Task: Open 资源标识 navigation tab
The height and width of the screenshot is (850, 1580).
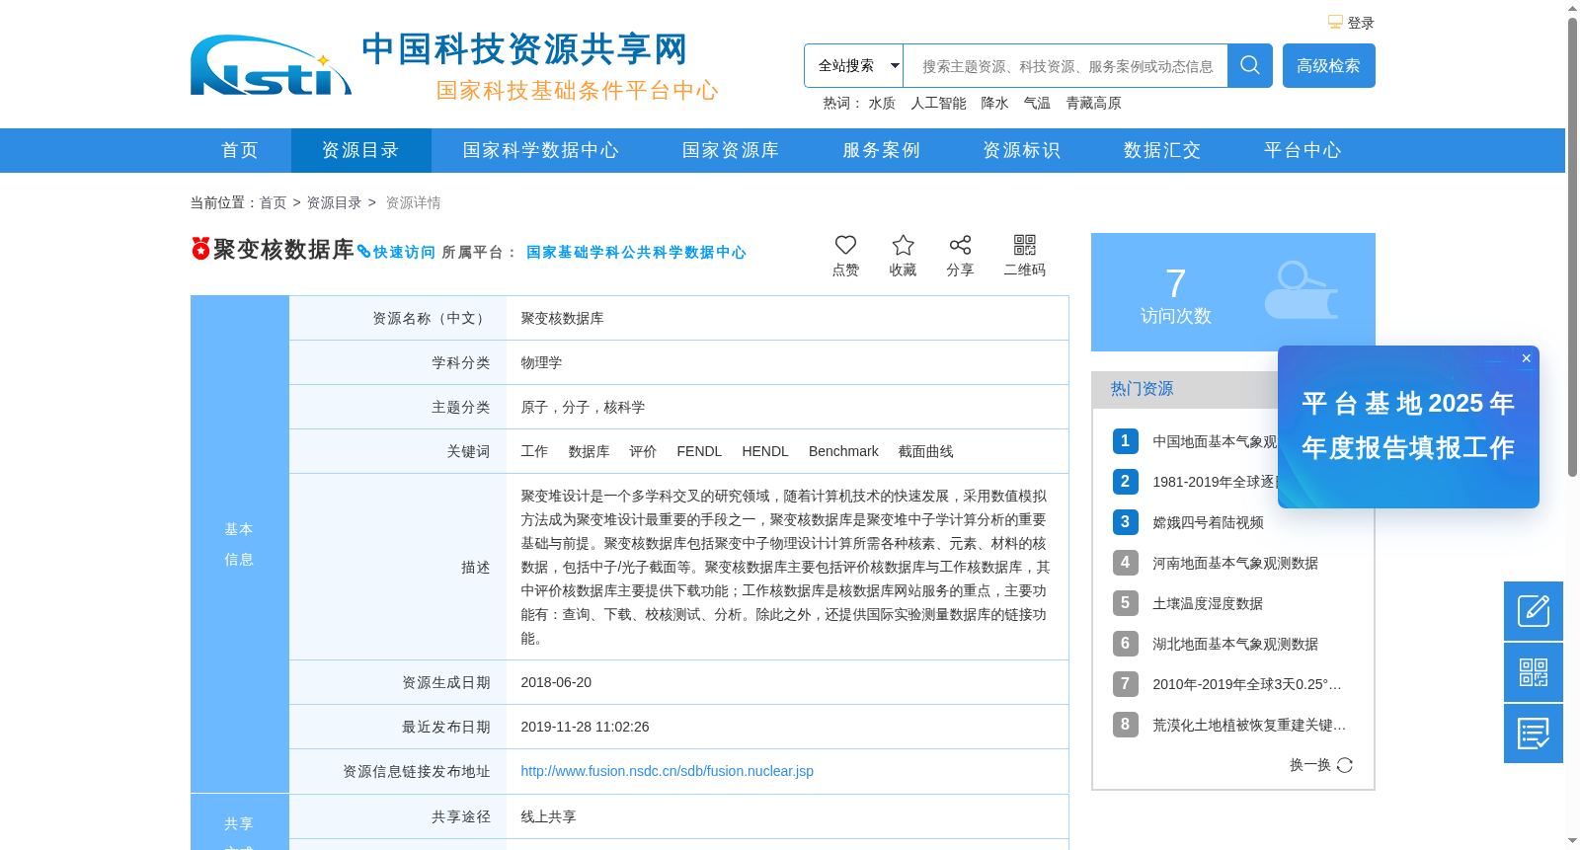Action: click(1021, 150)
